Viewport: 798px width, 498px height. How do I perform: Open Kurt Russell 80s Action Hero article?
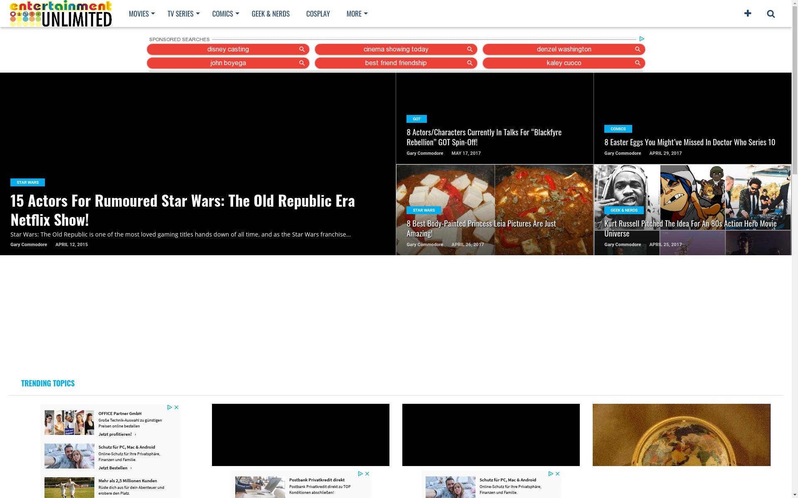pyautogui.click(x=690, y=228)
